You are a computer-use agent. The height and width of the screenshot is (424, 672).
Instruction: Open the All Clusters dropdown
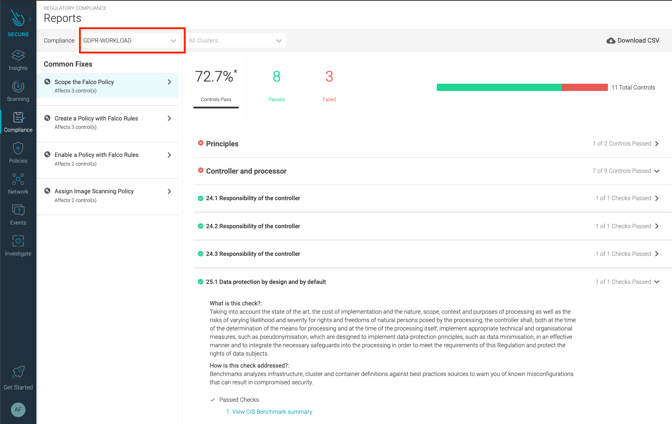point(236,40)
